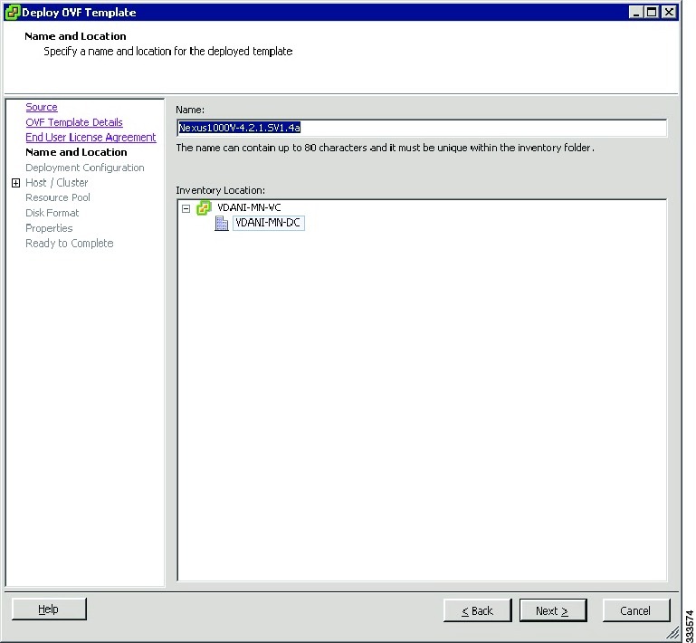Image resolution: width=696 pixels, height=643 pixels.
Task: Cancel the OVF deployment wizard
Action: coord(636,610)
